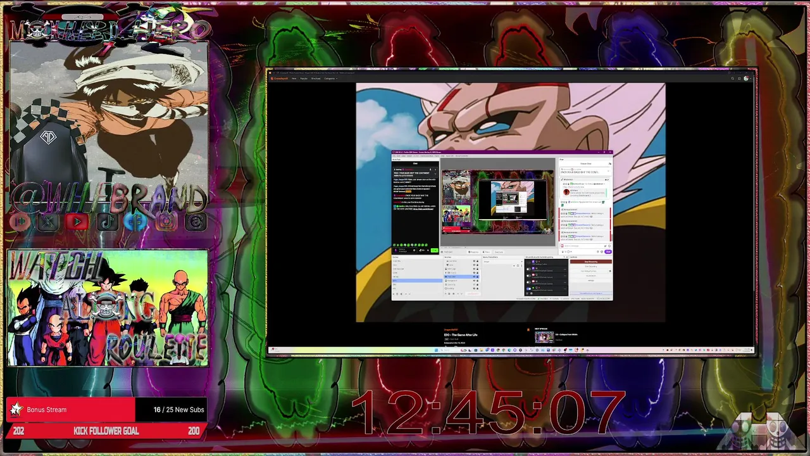Viewport: 810px width, 456px height.
Task: Click the Instagram social icon on the overlay
Action: click(x=166, y=222)
